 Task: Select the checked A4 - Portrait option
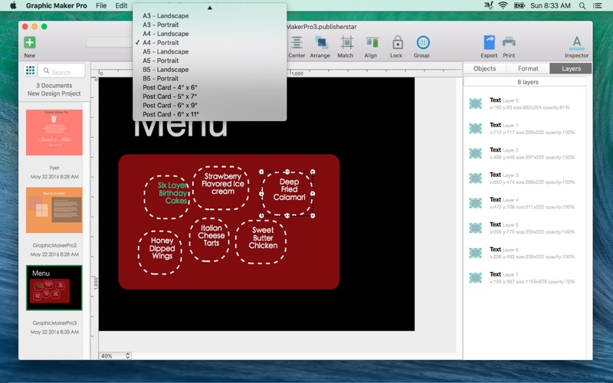pyautogui.click(x=209, y=43)
